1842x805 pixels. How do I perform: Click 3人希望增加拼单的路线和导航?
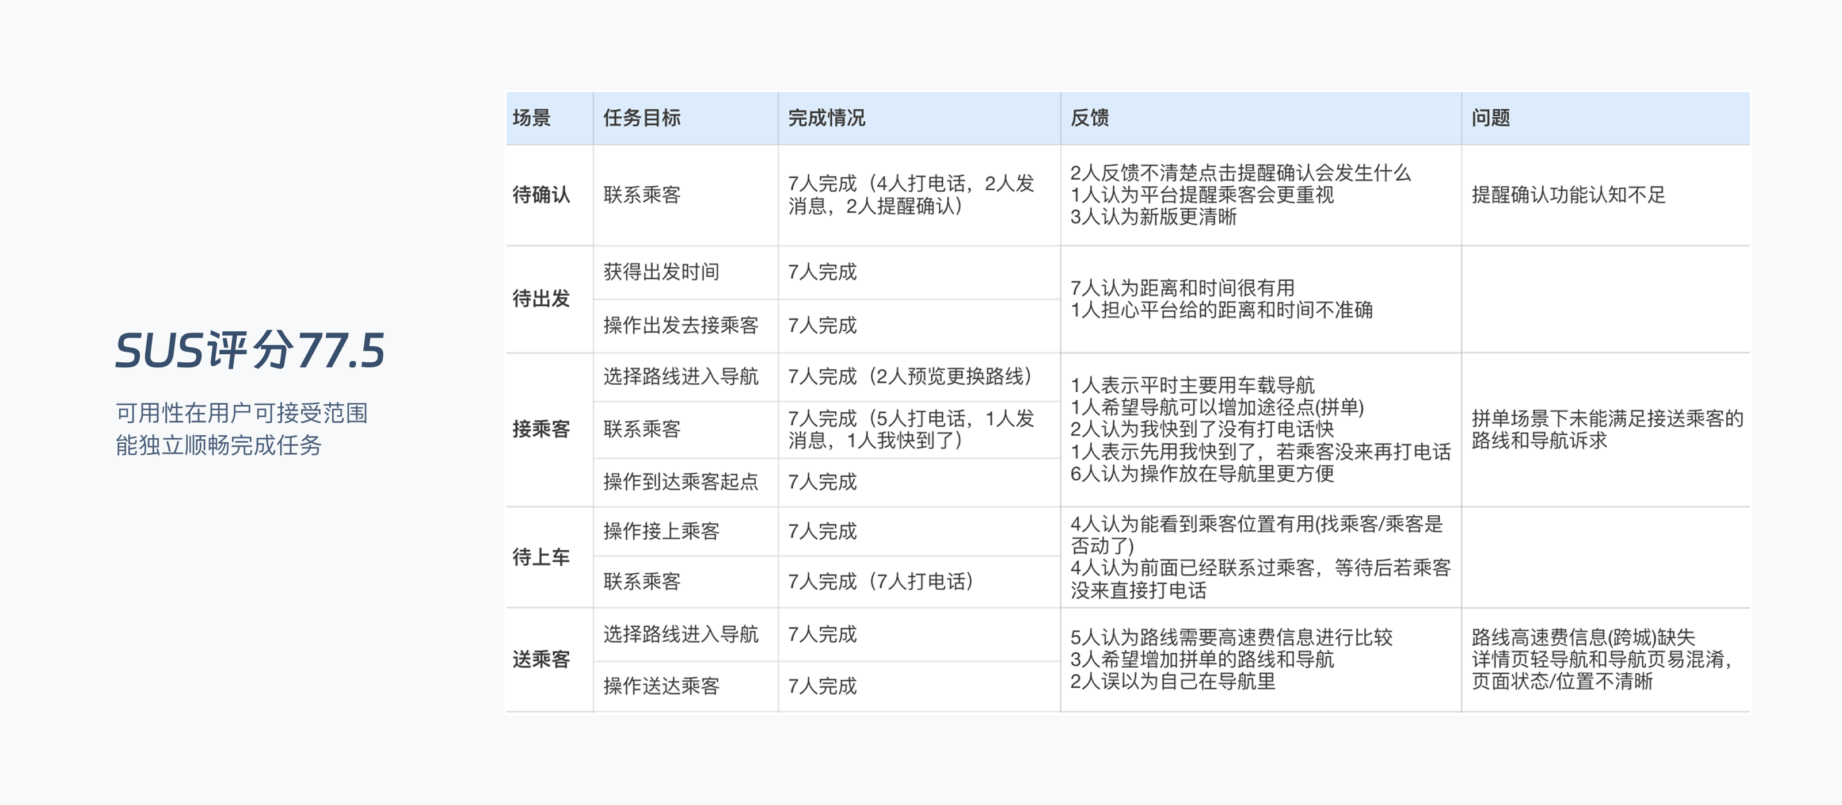pyautogui.click(x=1201, y=660)
